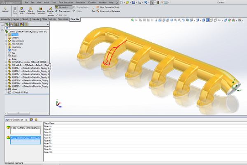Click Display All Callouts icon
247x165 pixels.
click(x=51, y=11)
